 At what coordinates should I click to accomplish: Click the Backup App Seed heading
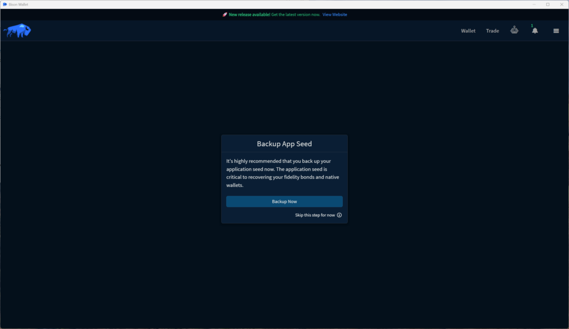(x=284, y=144)
